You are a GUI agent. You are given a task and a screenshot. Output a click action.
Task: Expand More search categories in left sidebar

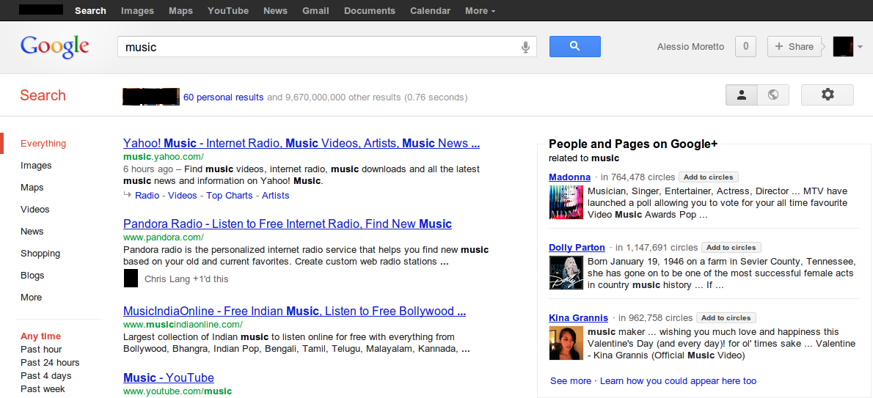coord(32,298)
